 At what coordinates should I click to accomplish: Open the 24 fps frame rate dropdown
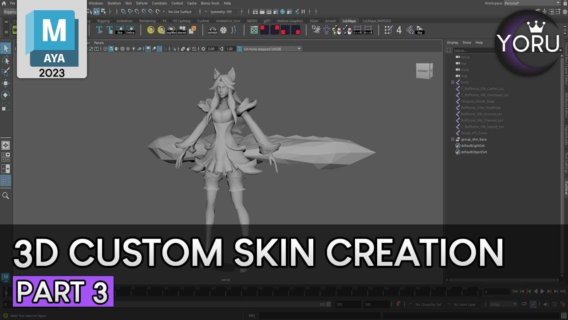[503, 304]
